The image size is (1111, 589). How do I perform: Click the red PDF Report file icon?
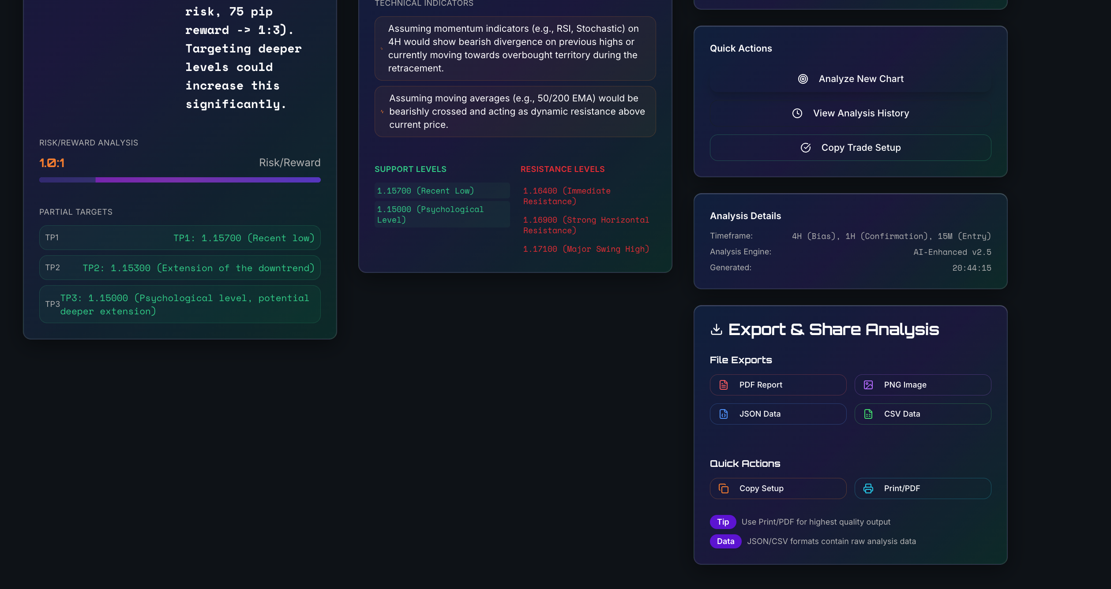pyautogui.click(x=724, y=385)
